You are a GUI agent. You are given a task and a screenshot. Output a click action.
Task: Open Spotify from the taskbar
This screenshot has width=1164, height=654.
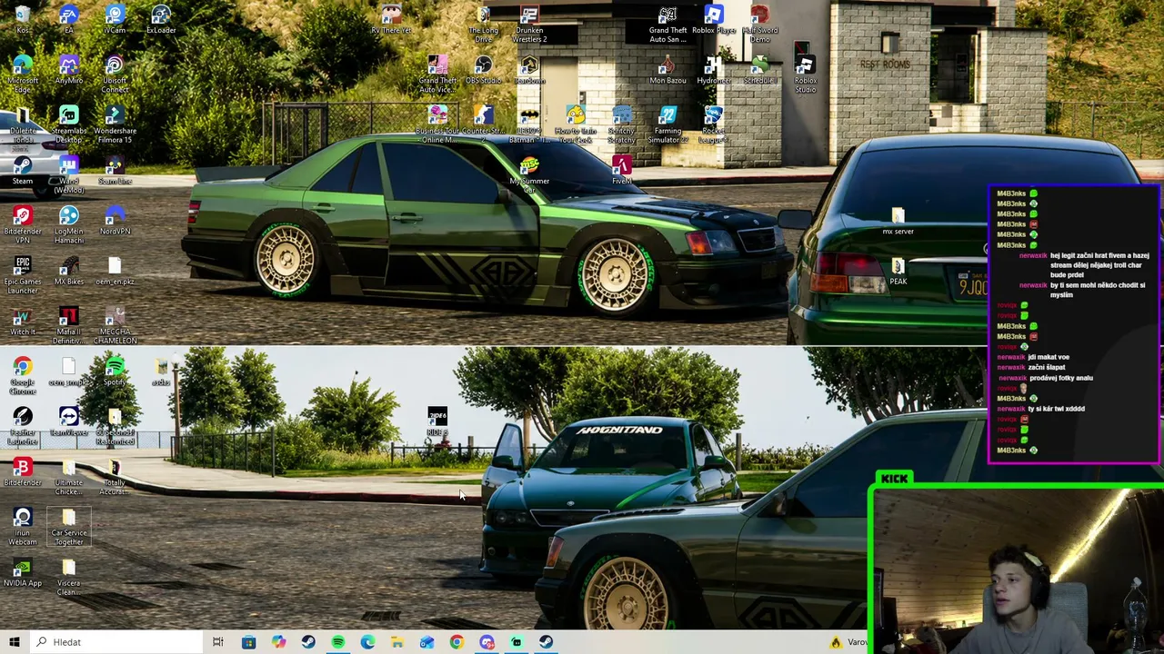tap(338, 642)
